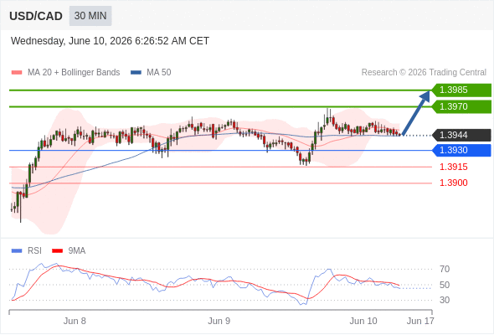Click the 1.3915 support label
494x335 pixels.
pyautogui.click(x=453, y=167)
